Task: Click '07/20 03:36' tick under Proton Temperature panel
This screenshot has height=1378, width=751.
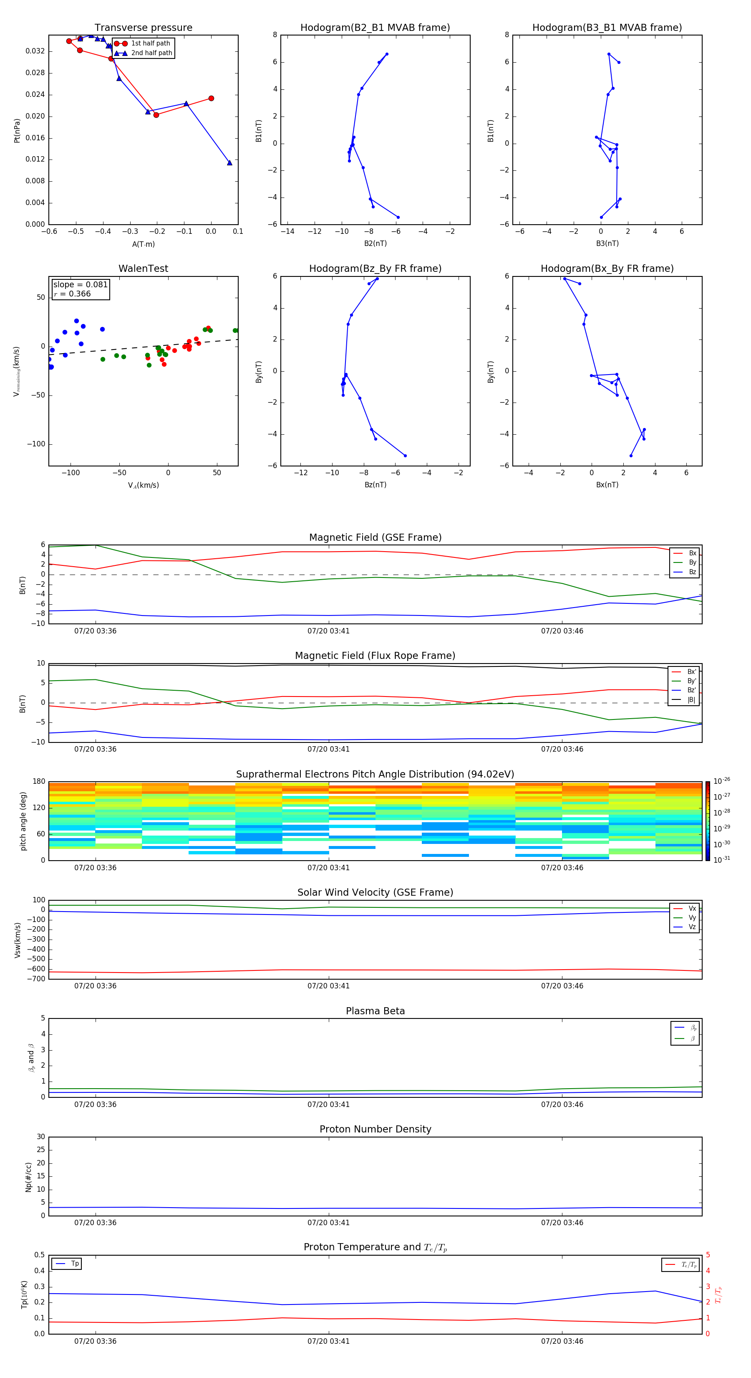Action: [x=95, y=1342]
